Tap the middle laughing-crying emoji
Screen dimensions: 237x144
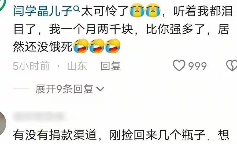click(x=97, y=46)
